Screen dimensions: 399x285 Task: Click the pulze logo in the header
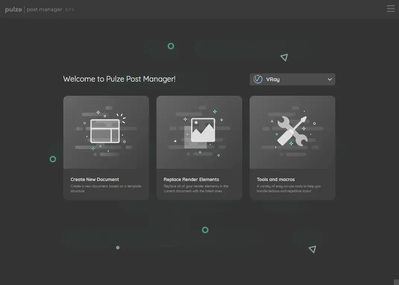tap(13, 10)
